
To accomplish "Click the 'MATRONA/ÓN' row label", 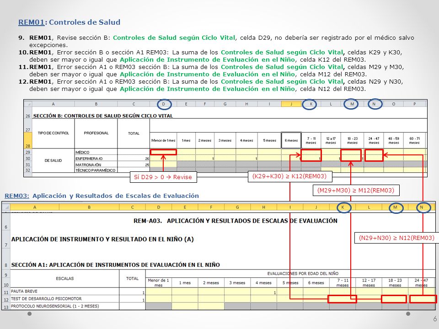I will 96,164.
